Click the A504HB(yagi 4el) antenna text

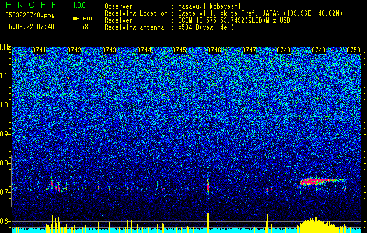pyautogui.click(x=206, y=27)
